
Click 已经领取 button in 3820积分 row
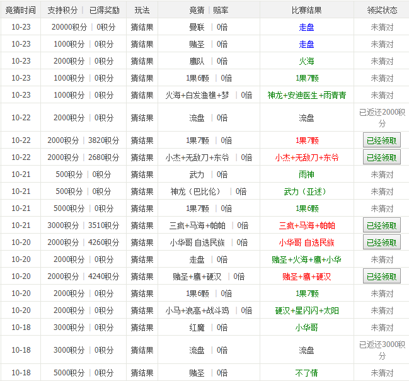coord(382,140)
